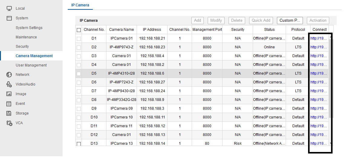
Task: Open the Network globe icon
Action: tap(9, 75)
